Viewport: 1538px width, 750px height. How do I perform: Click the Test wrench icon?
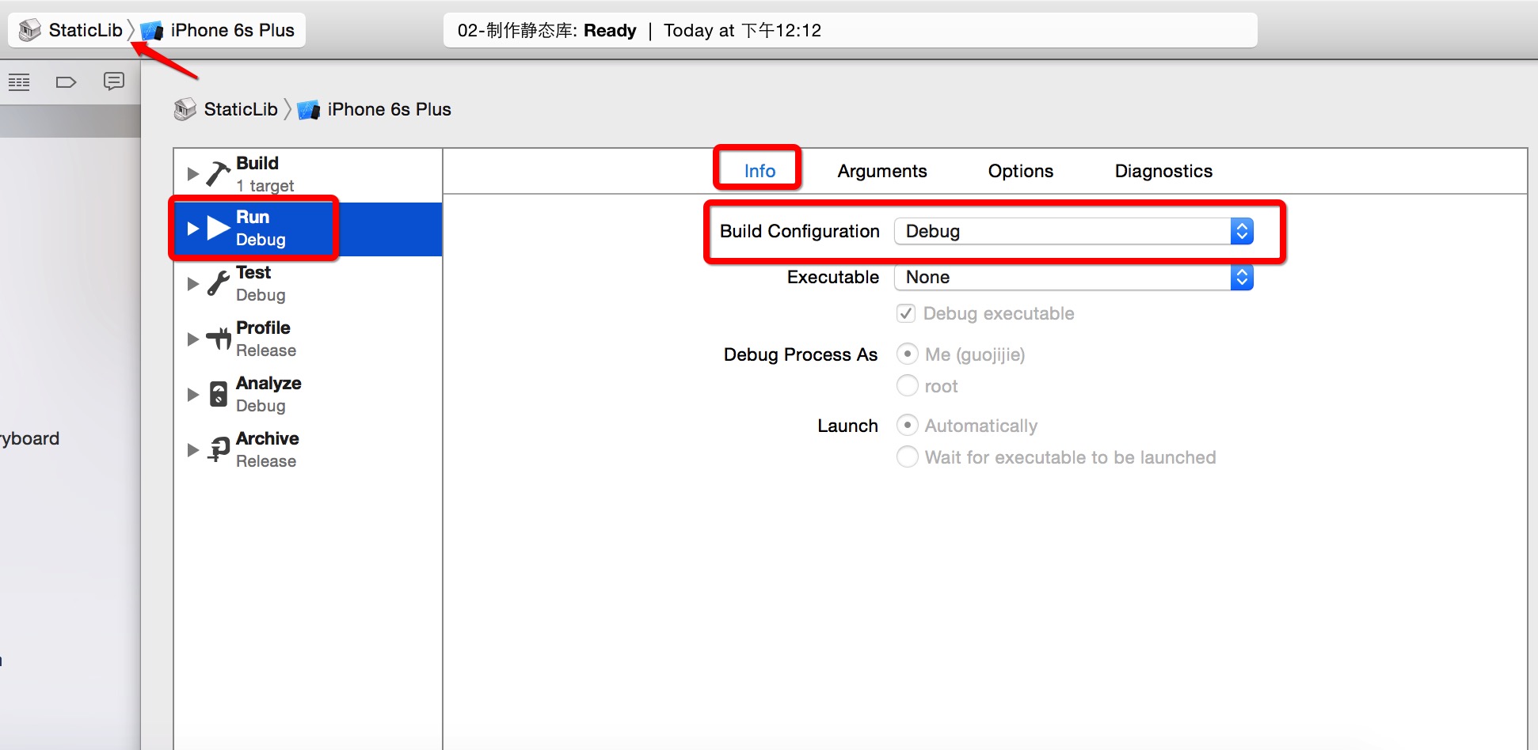tap(219, 283)
